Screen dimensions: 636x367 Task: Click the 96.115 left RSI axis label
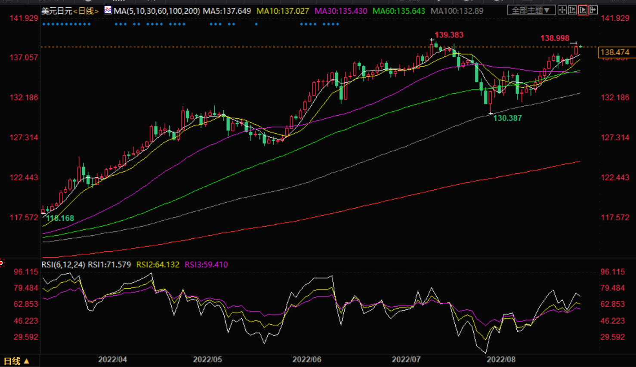tap(26, 272)
